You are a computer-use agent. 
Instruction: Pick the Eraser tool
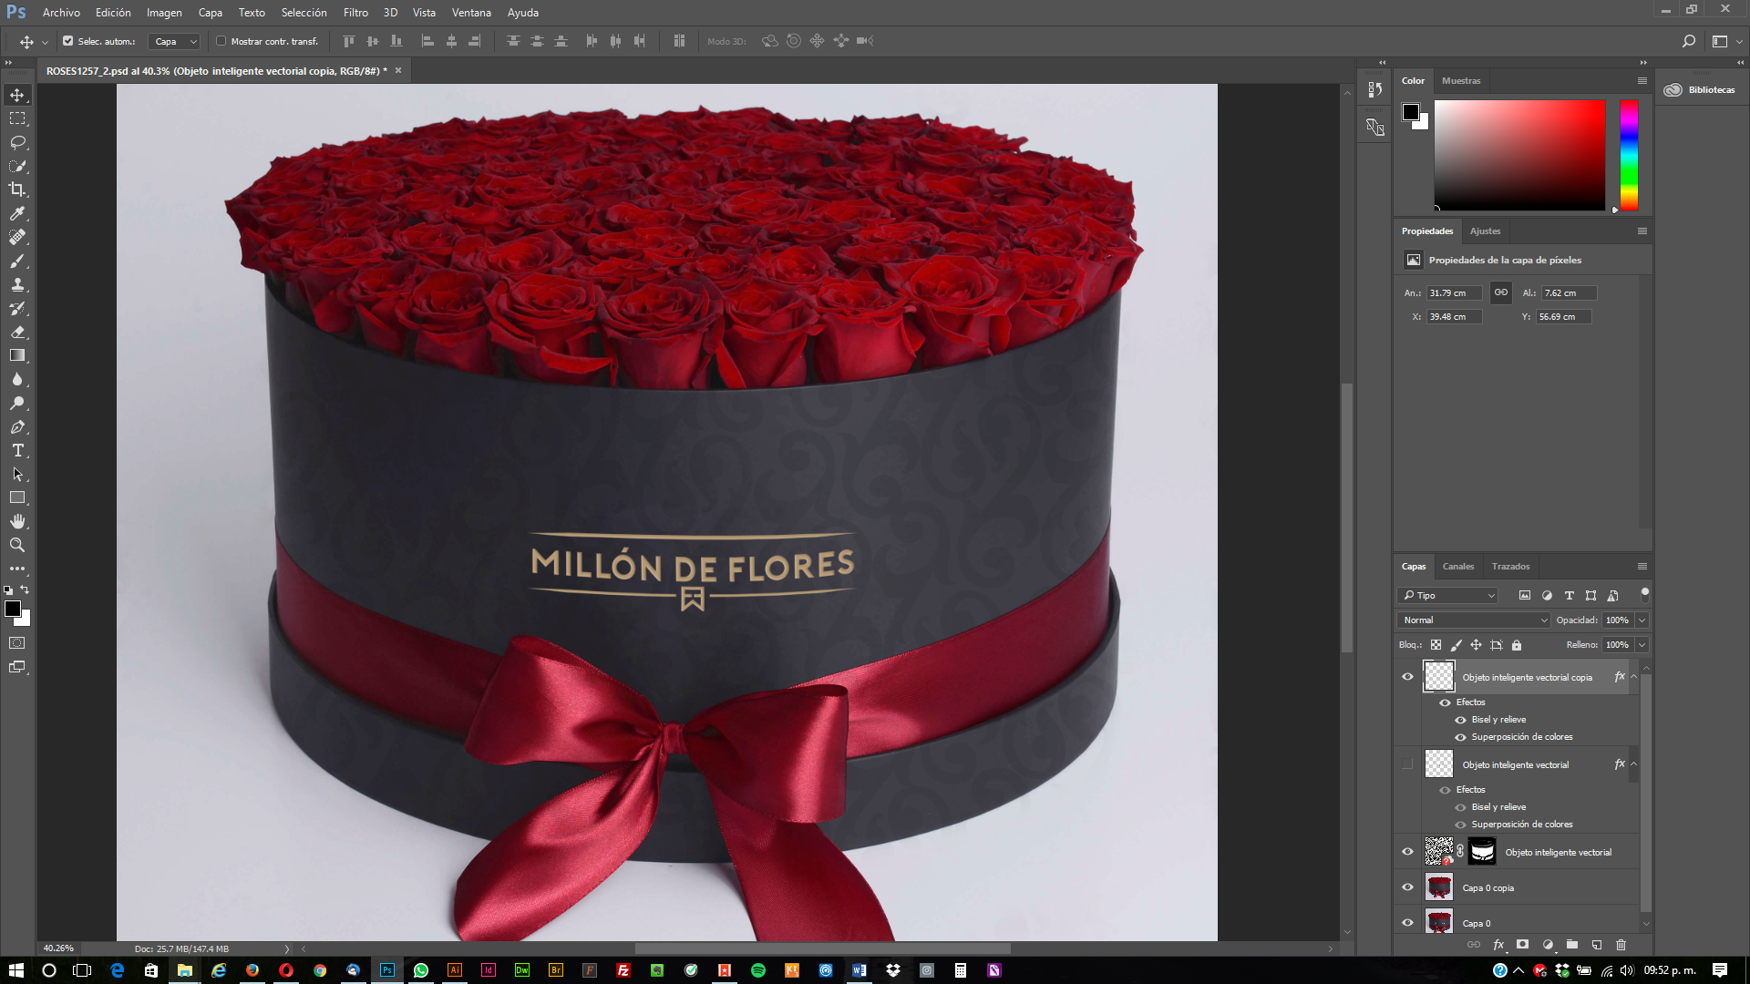(x=17, y=332)
